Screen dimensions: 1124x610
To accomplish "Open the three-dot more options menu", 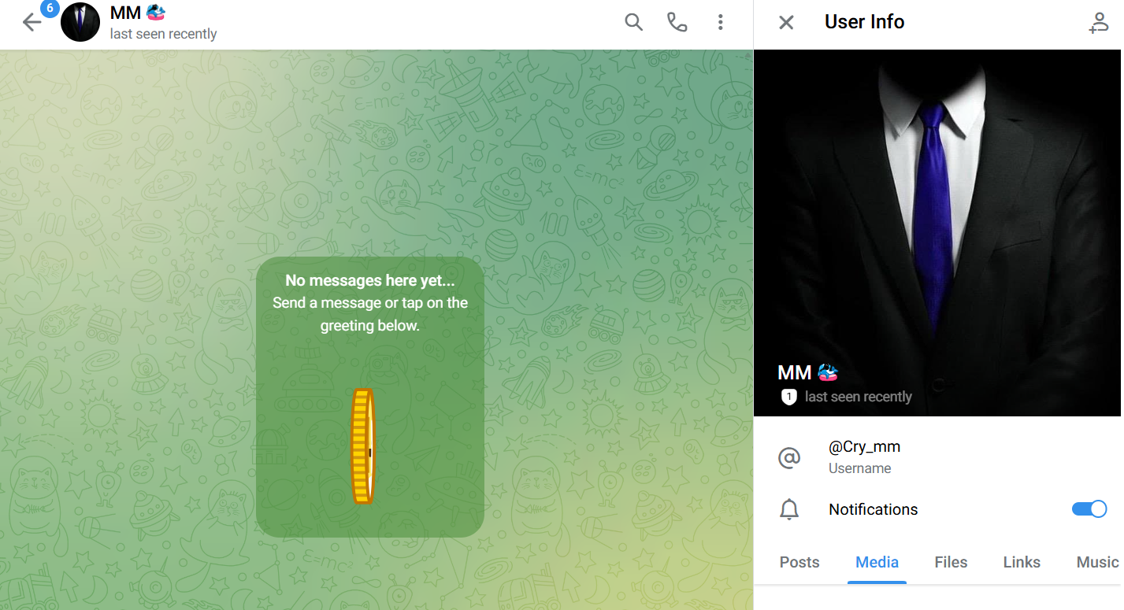I will point(720,22).
